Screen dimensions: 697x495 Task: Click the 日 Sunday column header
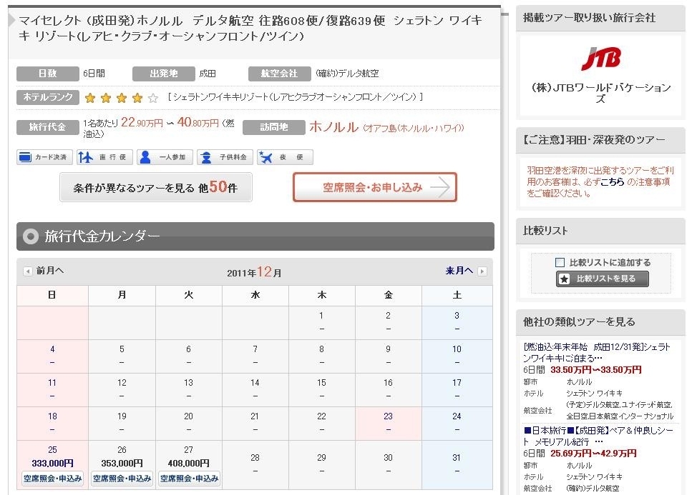52,296
